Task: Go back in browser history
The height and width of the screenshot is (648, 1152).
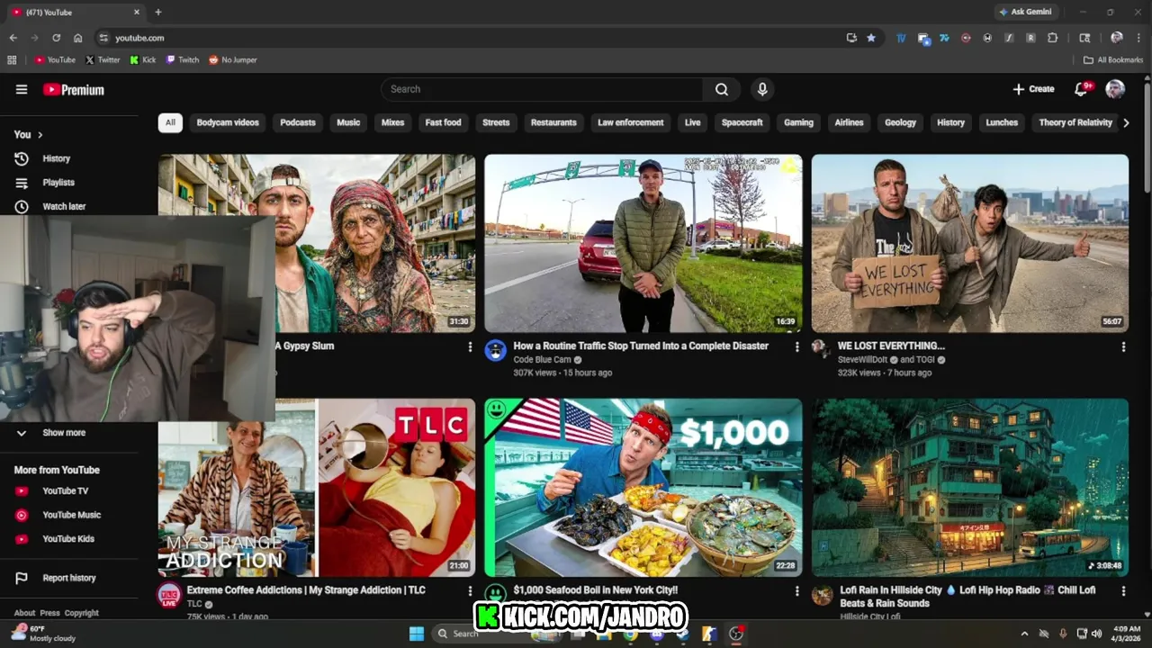Action: pos(13,38)
